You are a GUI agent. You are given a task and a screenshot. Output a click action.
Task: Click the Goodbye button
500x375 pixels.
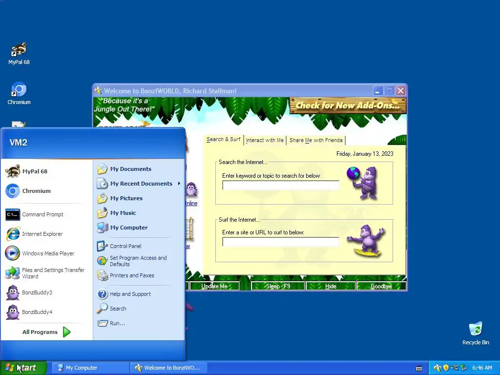click(381, 286)
